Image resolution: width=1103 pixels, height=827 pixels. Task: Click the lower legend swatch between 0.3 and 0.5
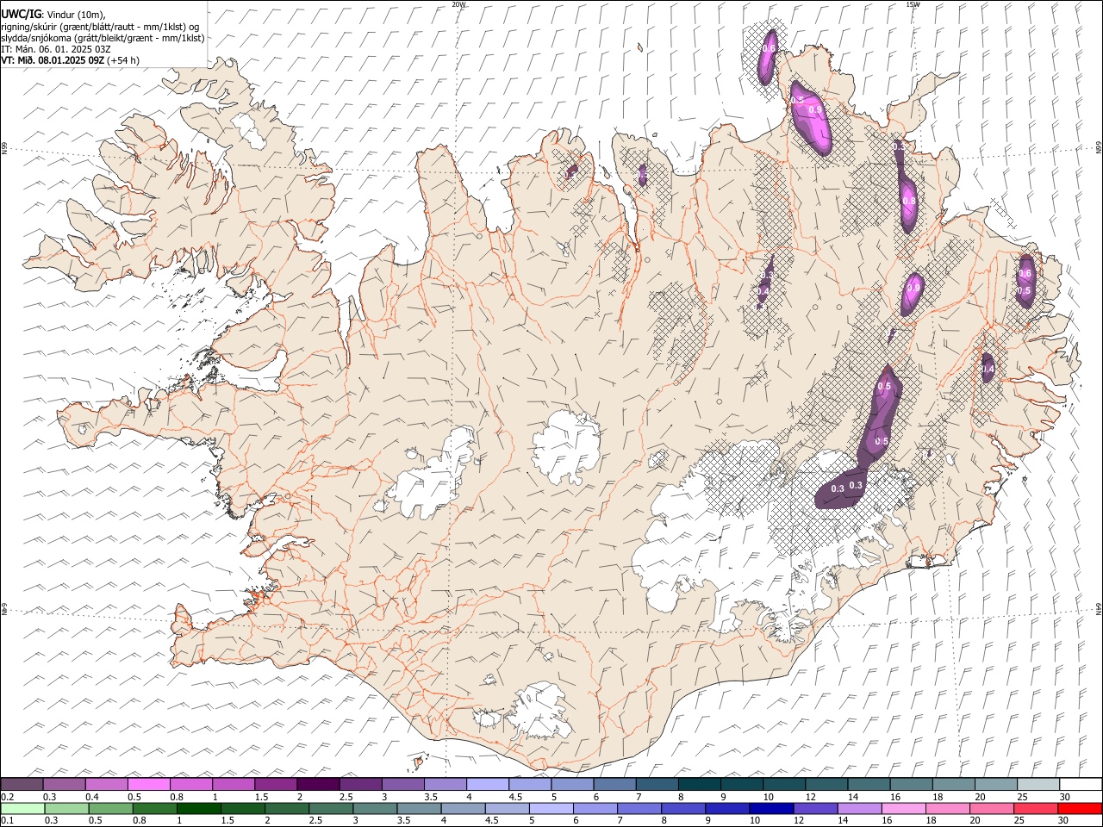(66, 808)
